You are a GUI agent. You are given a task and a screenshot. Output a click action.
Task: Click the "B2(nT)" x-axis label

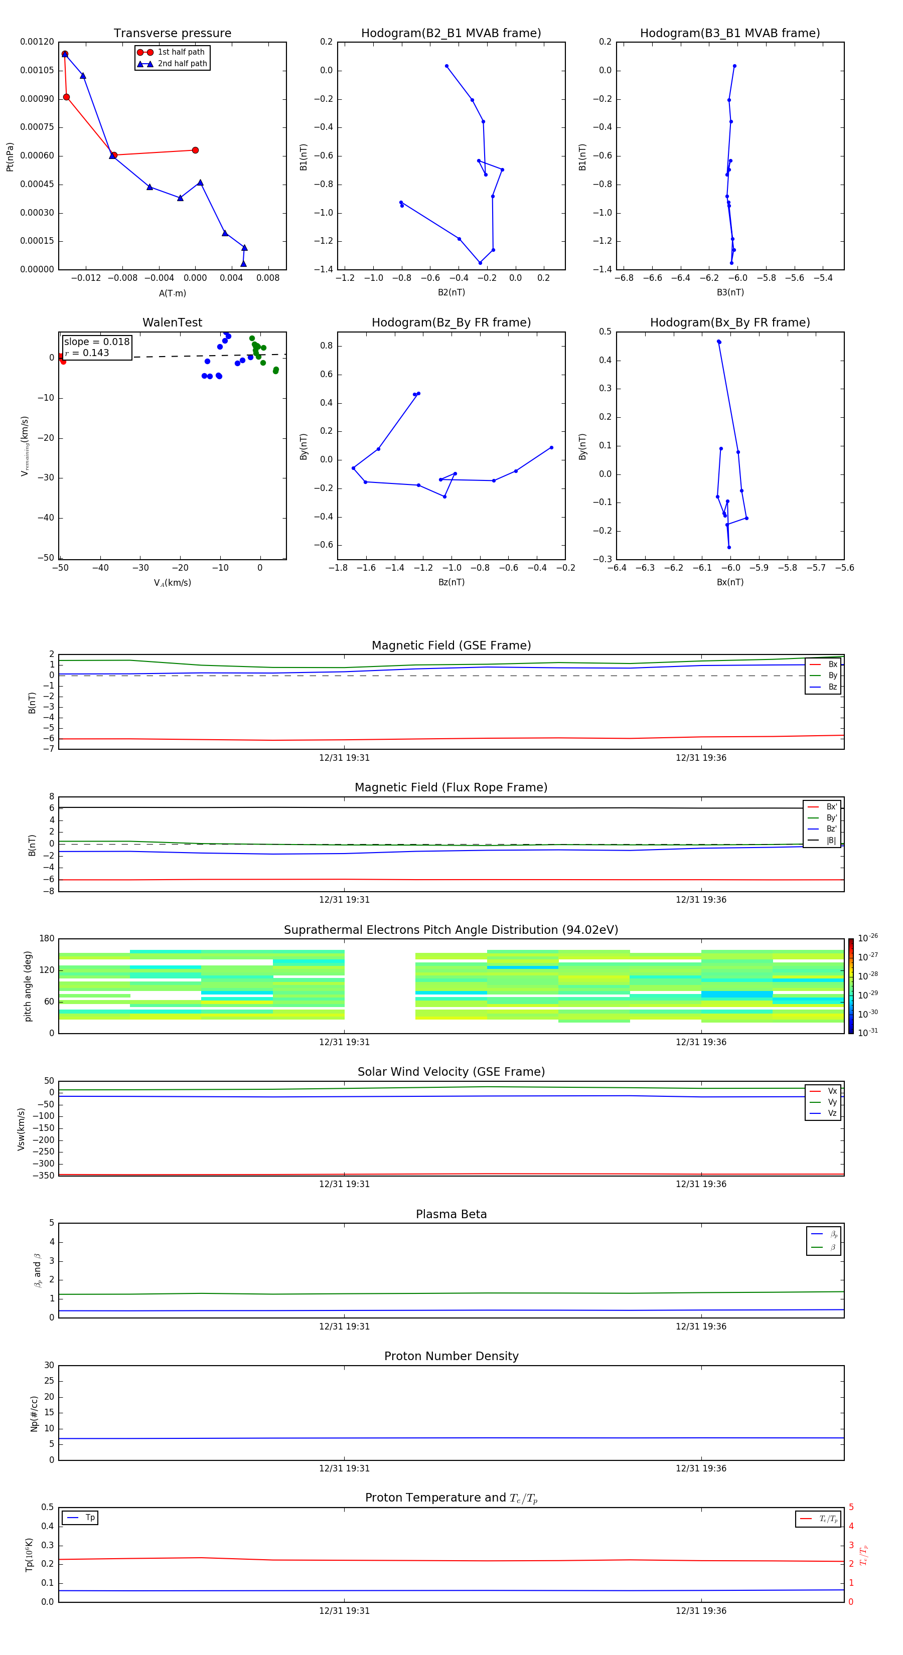pos(451,292)
